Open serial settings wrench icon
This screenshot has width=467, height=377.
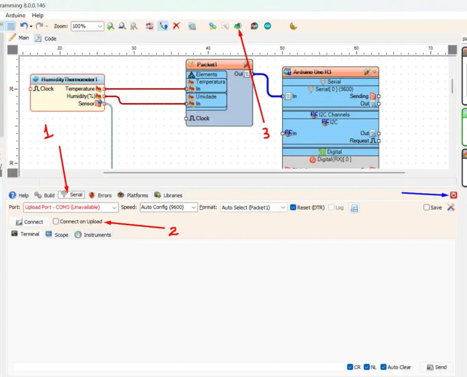[x=451, y=208]
